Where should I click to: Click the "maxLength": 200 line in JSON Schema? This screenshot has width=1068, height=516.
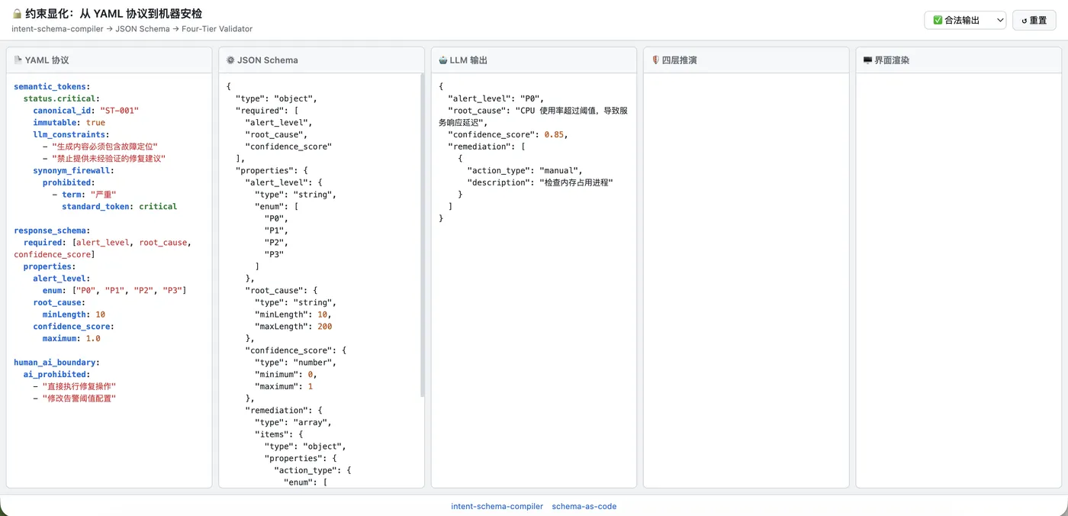click(x=294, y=327)
